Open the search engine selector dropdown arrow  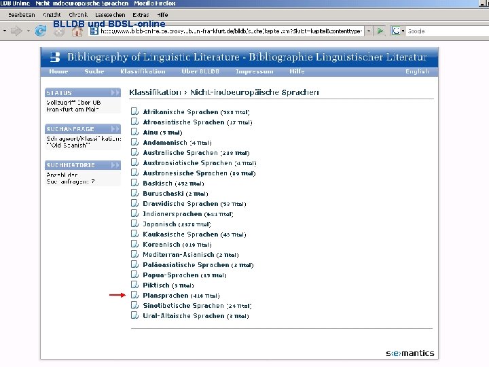(403, 31)
